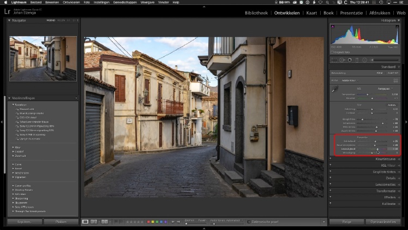Select next photo arrow in toolbar
The image size is (408, 230).
178,222
